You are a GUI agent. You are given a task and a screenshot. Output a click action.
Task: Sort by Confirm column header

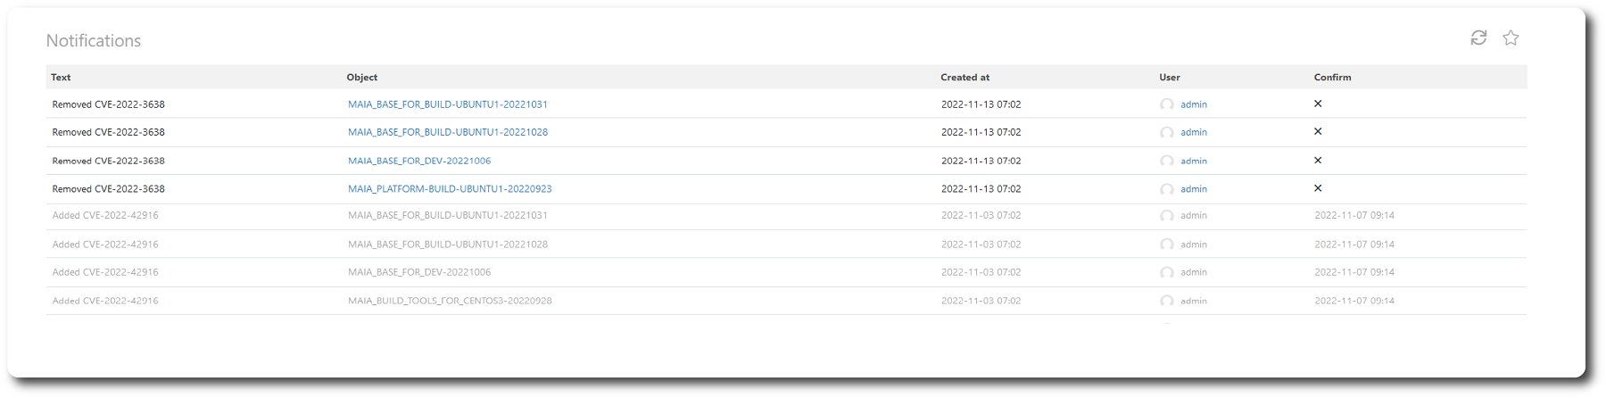click(1332, 78)
